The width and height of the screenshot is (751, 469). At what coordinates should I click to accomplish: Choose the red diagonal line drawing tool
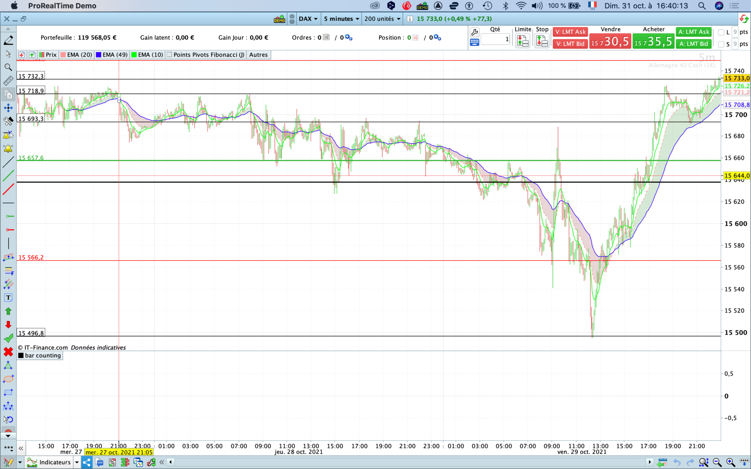8,189
